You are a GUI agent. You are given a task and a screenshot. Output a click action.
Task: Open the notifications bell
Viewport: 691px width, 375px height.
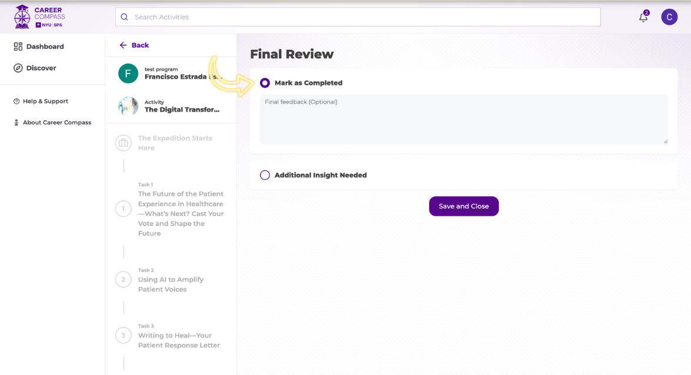(643, 17)
